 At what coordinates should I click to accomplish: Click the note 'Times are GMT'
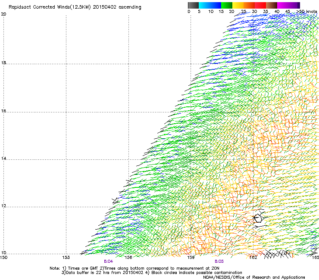[83, 268]
